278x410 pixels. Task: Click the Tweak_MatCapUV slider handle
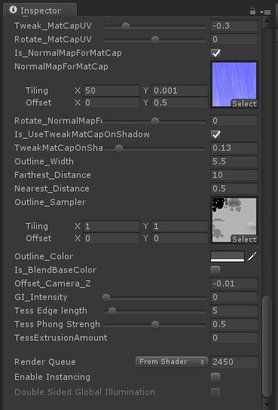click(126, 26)
